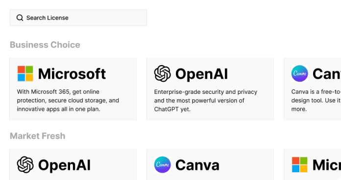The height and width of the screenshot is (180, 341).
Task: Click the Canva logo in Business Choice
Action: pyautogui.click(x=300, y=73)
